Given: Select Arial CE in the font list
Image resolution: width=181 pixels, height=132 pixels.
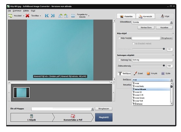Looking at the screenshot, I should [151, 92].
